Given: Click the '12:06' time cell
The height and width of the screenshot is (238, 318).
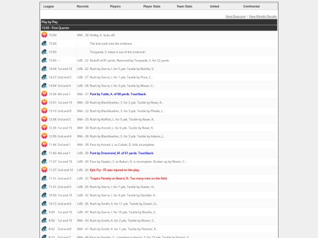Looking at the screenshot, I should (52, 136).
